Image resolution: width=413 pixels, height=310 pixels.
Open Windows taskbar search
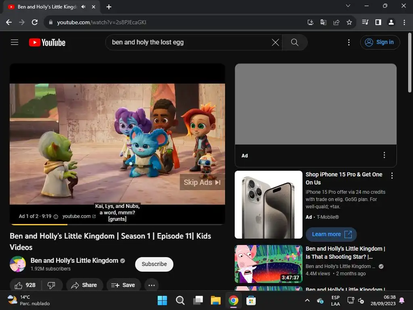point(180,300)
